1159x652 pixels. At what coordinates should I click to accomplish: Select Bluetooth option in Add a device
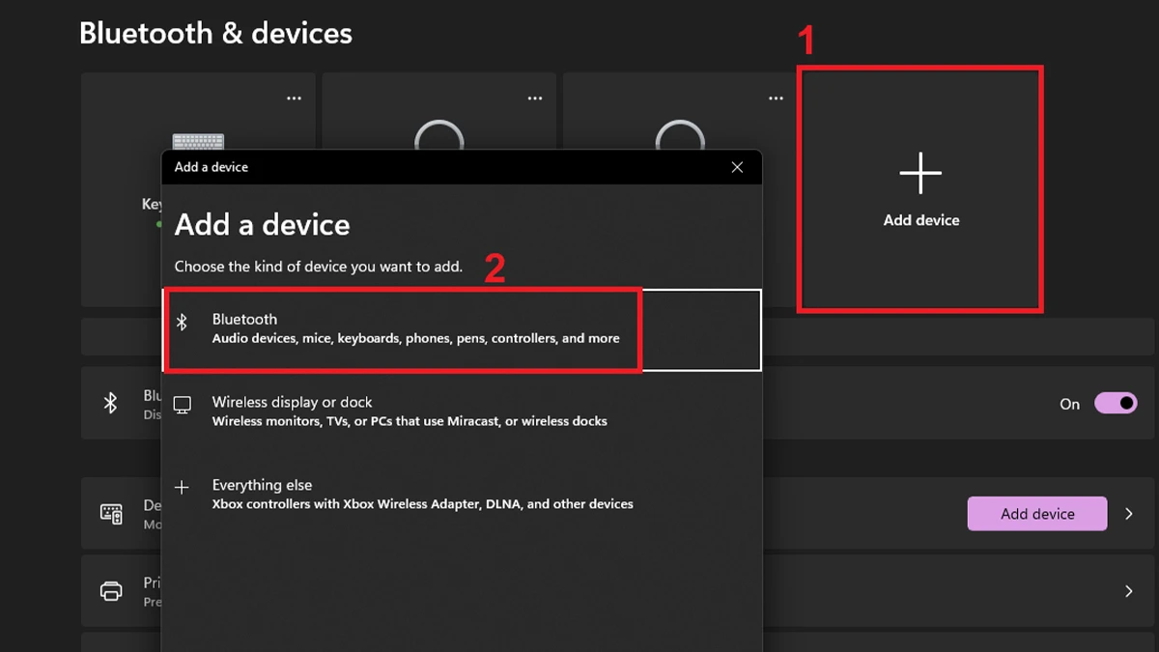(462, 329)
